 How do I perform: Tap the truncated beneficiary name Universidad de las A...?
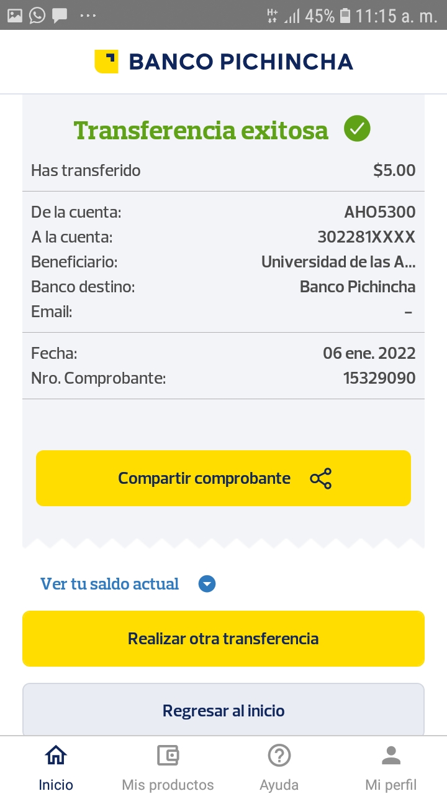[338, 262]
